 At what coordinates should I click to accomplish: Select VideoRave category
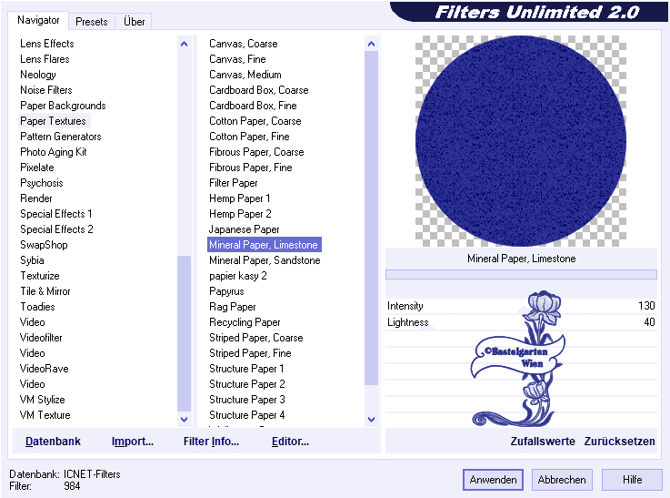[44, 369]
